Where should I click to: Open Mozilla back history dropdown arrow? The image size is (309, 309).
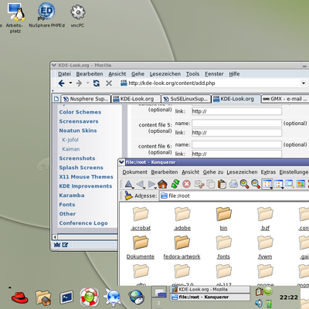(70, 83)
